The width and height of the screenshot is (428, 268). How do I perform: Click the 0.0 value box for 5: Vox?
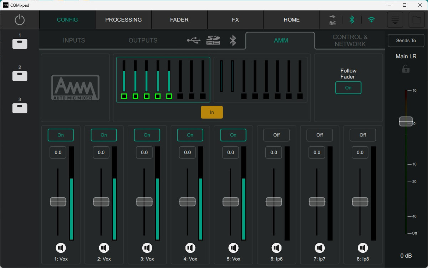click(x=231, y=152)
